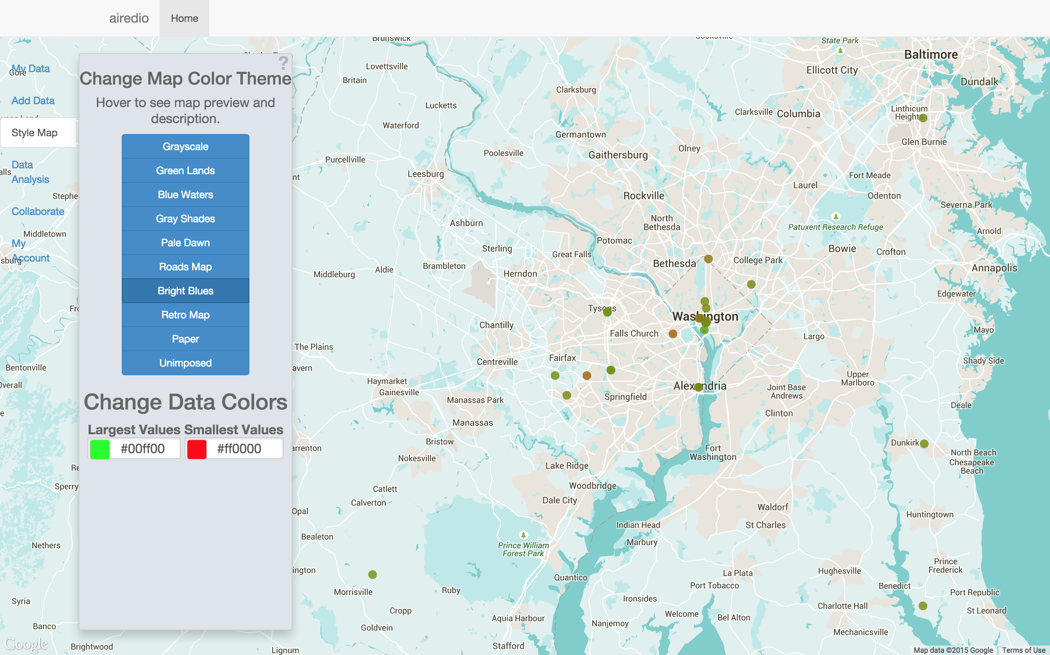Click the data marker near Morrisville
This screenshot has height=655, width=1050.
click(372, 574)
